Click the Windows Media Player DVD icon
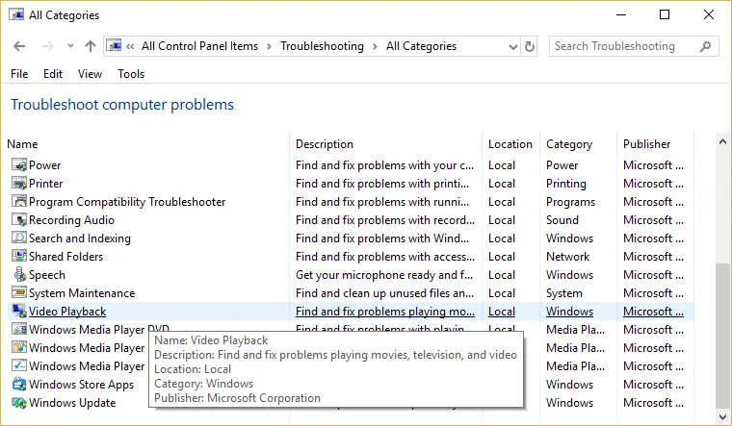Image resolution: width=732 pixels, height=426 pixels. [19, 330]
